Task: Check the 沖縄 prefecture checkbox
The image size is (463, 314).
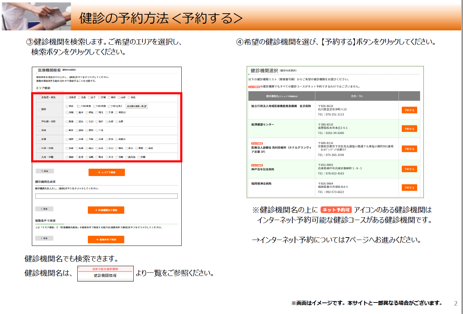Action: pos(139,157)
